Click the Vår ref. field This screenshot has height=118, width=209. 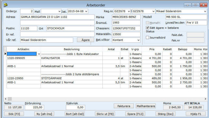[x=47, y=40]
